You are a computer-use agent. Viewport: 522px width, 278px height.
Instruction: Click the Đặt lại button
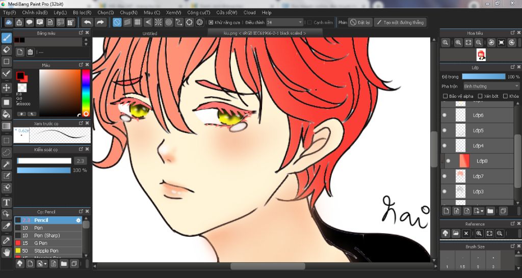(360, 22)
